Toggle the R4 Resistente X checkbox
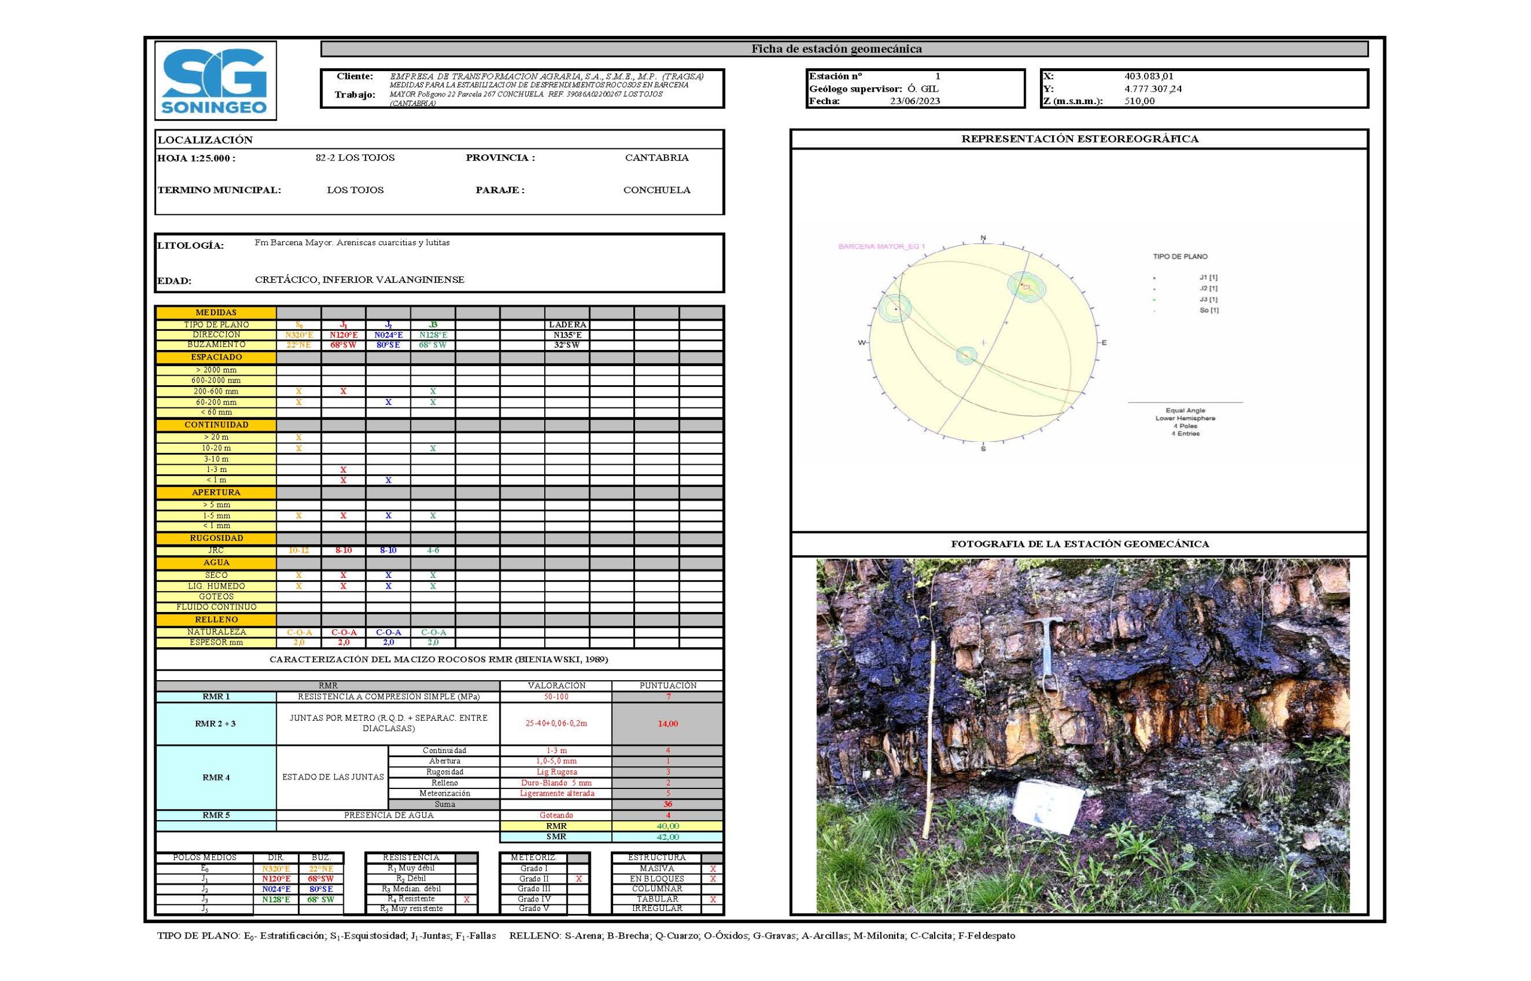Viewport: 1531px width, 981px height. coord(466,900)
